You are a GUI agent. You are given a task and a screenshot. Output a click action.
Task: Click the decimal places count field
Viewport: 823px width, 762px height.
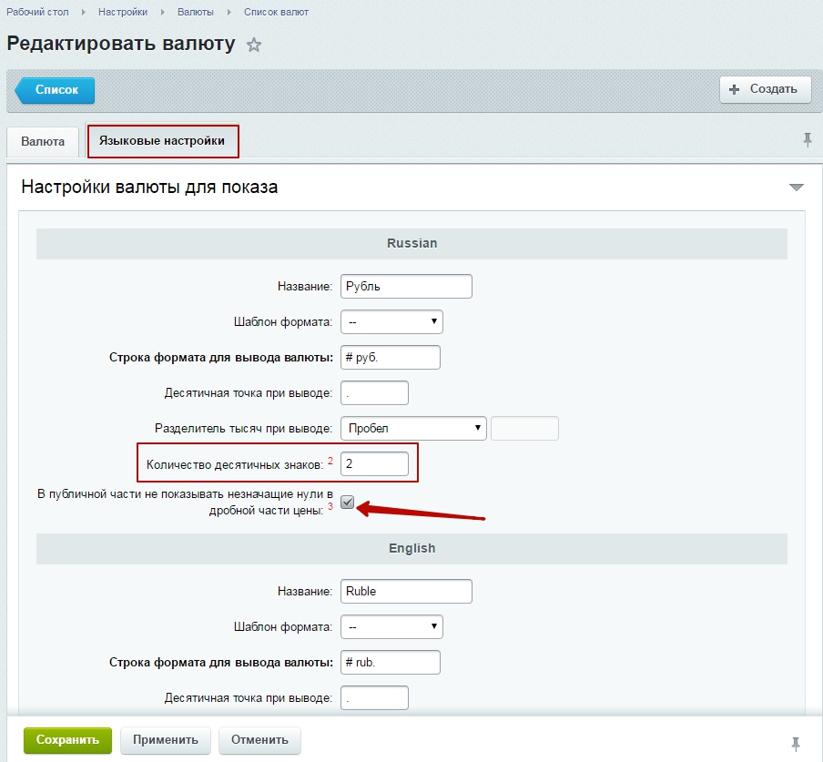pyautogui.click(x=374, y=463)
